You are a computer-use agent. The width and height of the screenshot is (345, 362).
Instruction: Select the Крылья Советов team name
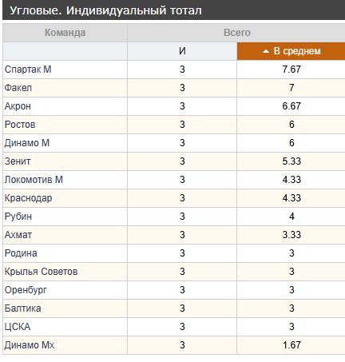(41, 272)
